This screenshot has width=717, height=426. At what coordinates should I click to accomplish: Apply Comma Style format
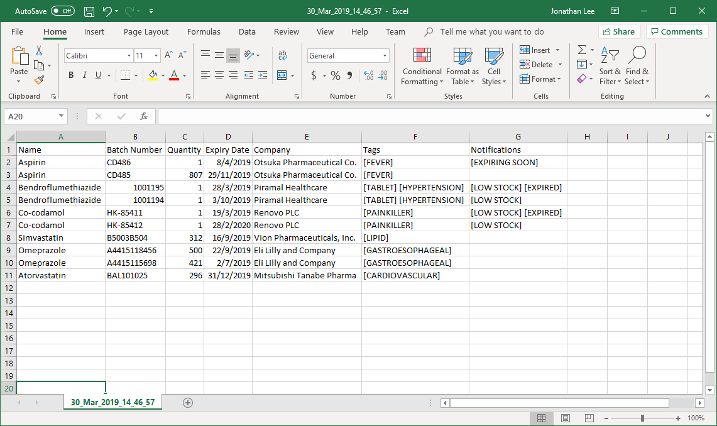(x=350, y=75)
